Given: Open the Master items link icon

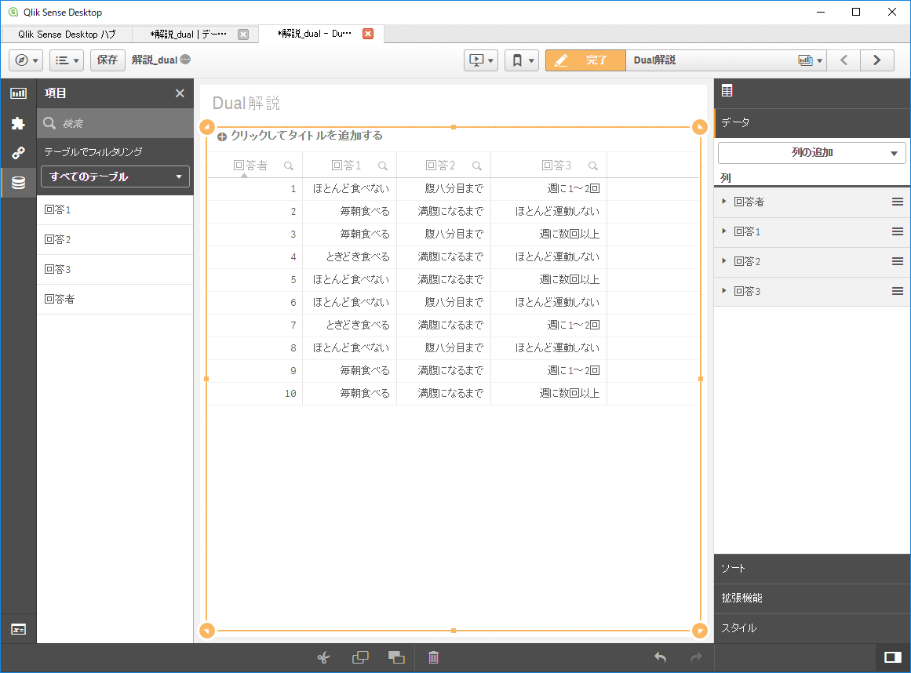Looking at the screenshot, I should (x=19, y=153).
